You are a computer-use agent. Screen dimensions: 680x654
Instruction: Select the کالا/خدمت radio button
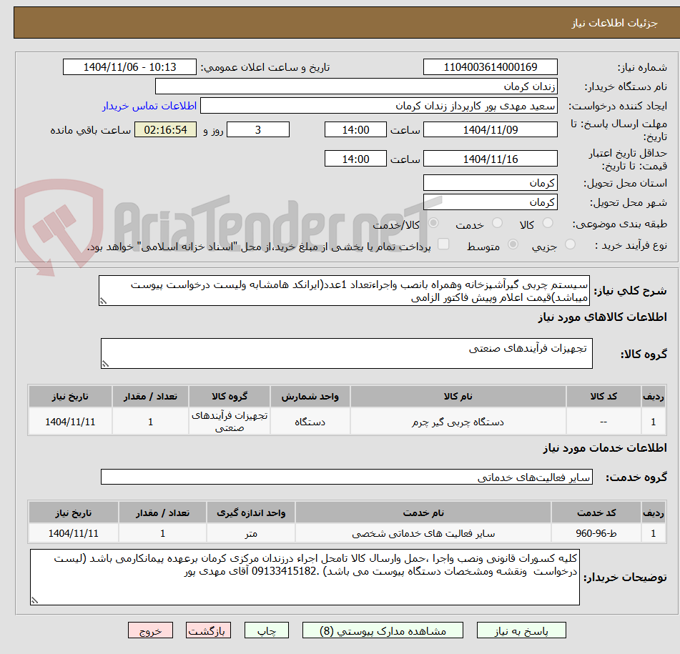coord(433,223)
